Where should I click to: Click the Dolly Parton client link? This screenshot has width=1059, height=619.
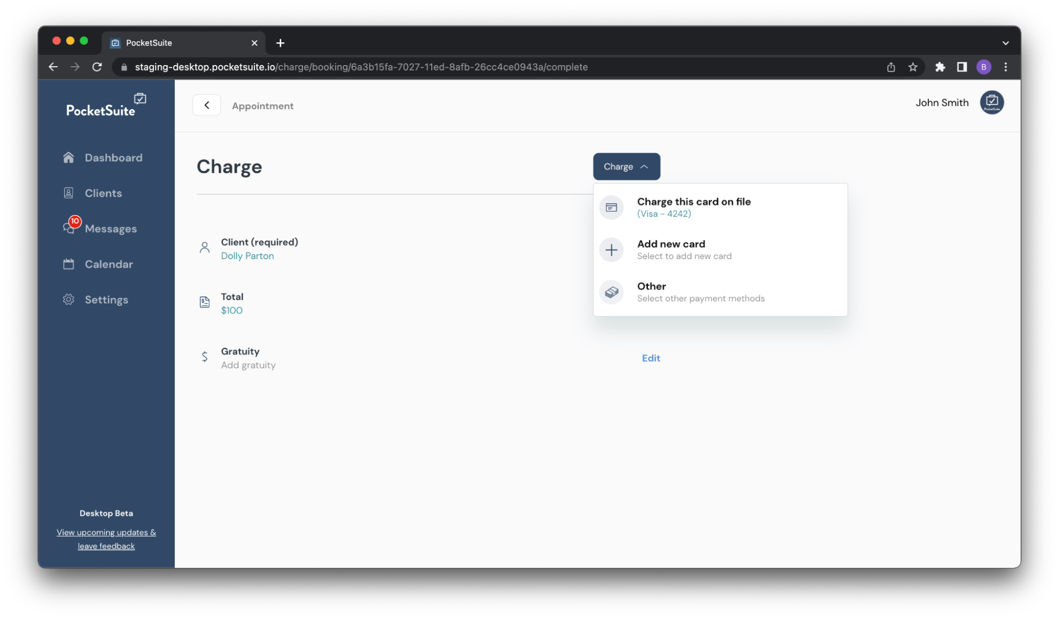(247, 255)
